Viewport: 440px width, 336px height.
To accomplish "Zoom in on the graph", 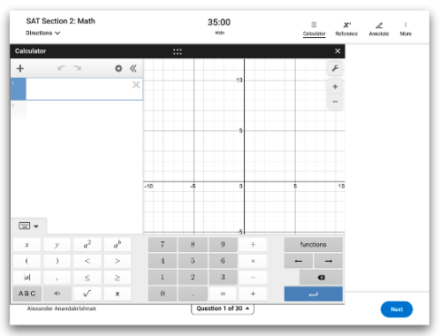I will (x=335, y=87).
